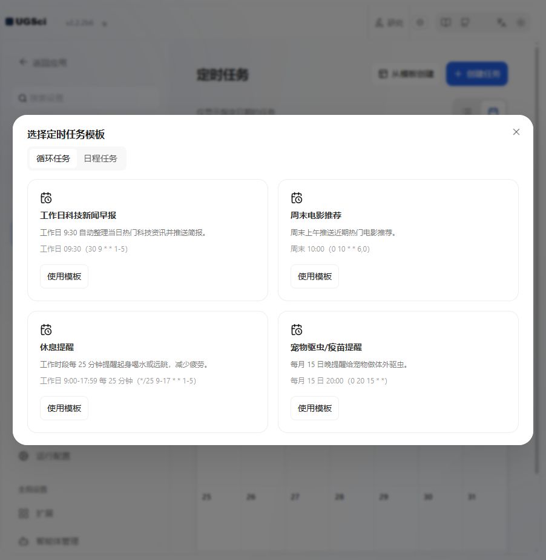Click the calendar-clock icon on 周末电影推荐 card
Screen dimensions: 546x560
click(297, 198)
